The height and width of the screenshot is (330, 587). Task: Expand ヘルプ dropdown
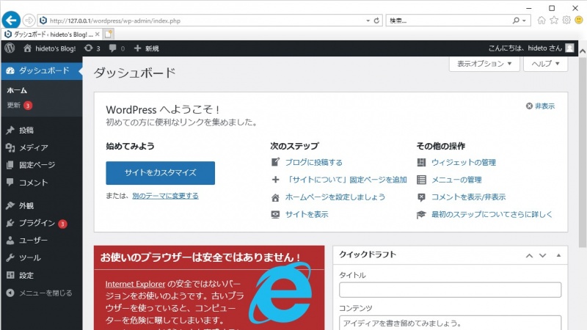click(x=545, y=64)
